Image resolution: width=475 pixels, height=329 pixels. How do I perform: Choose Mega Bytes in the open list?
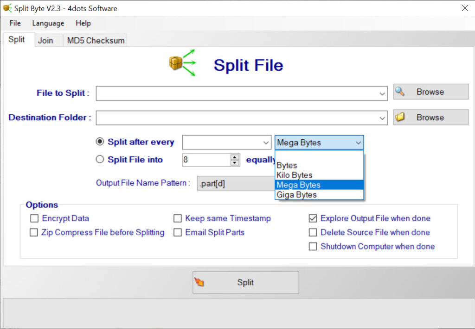point(319,185)
